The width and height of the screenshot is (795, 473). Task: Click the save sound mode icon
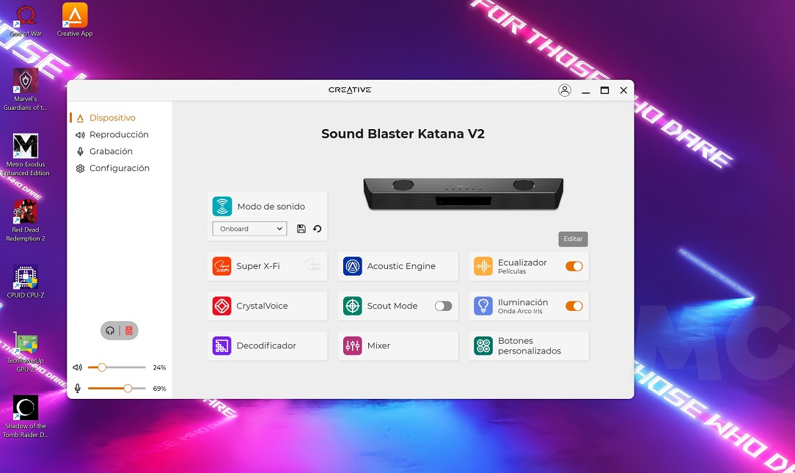click(x=301, y=229)
